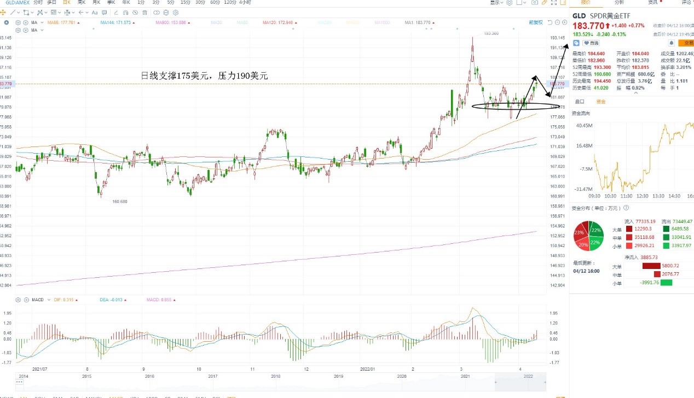Viewport: 694px width, 398px height.
Task: Remove the second MA indicator
Action: pyautogui.click(x=26, y=30)
